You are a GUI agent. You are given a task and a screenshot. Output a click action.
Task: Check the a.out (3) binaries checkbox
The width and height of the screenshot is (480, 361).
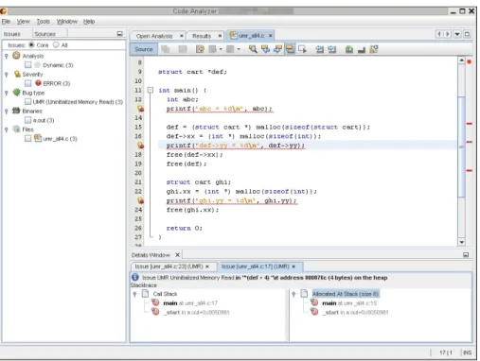tap(28, 120)
